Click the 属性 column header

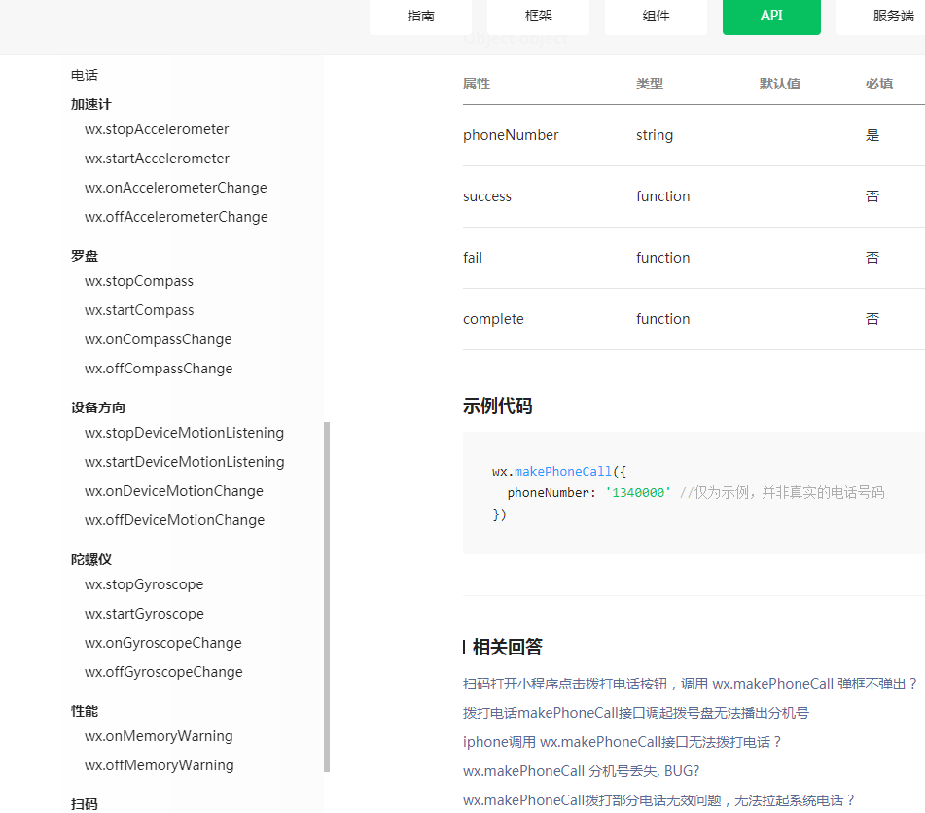pyautogui.click(x=477, y=84)
